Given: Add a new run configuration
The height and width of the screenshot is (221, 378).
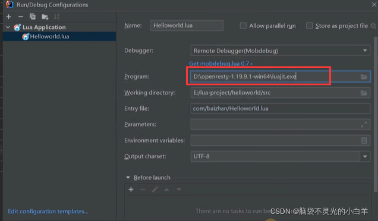Looking at the screenshot, I should coord(9,17).
